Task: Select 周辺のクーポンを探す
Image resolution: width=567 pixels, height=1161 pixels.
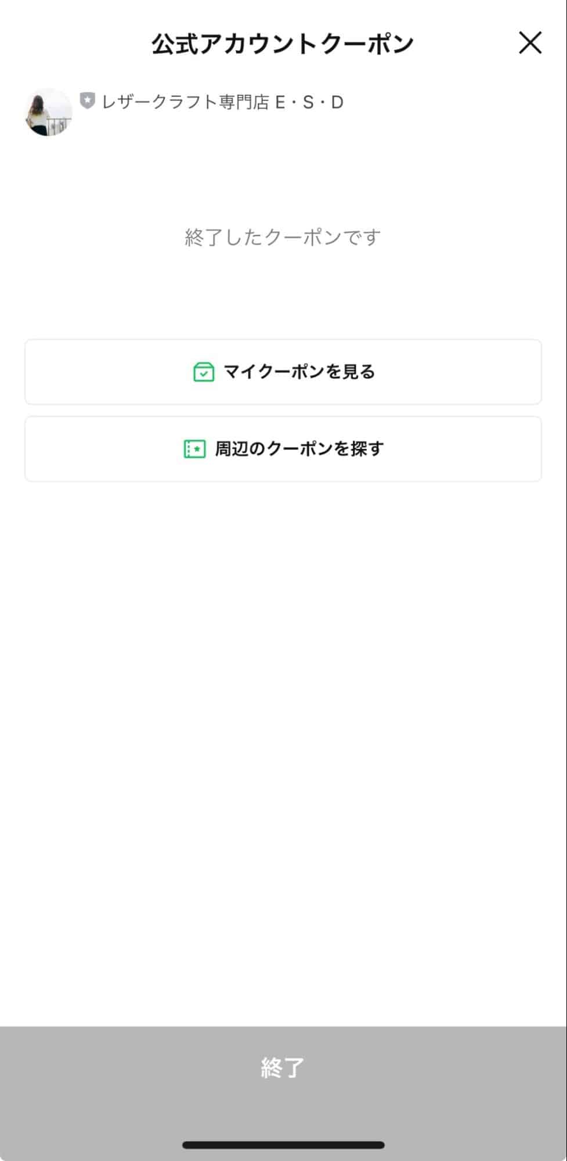Action: (x=283, y=449)
